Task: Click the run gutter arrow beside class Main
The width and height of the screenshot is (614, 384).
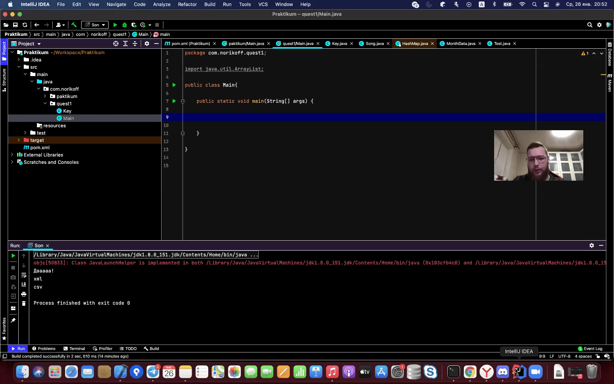Action: coord(174,85)
